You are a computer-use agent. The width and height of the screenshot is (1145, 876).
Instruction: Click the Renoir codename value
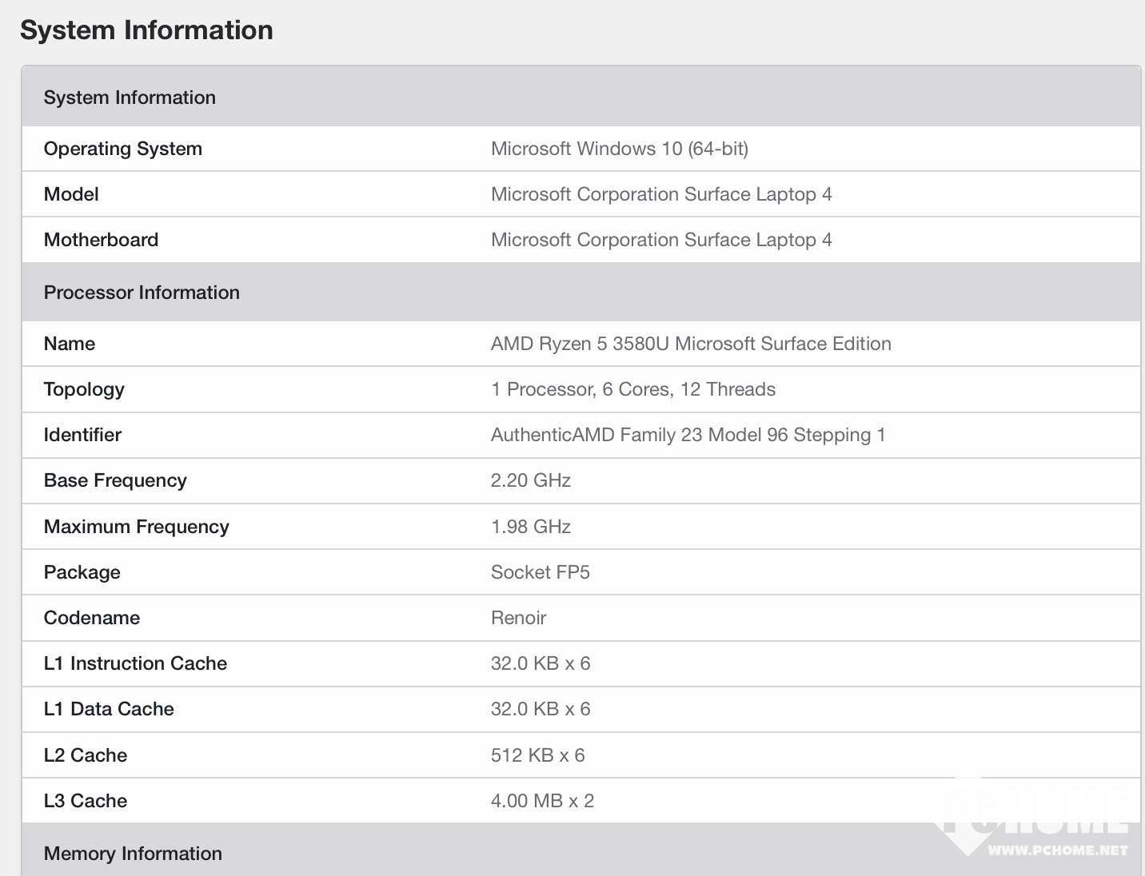tap(518, 618)
